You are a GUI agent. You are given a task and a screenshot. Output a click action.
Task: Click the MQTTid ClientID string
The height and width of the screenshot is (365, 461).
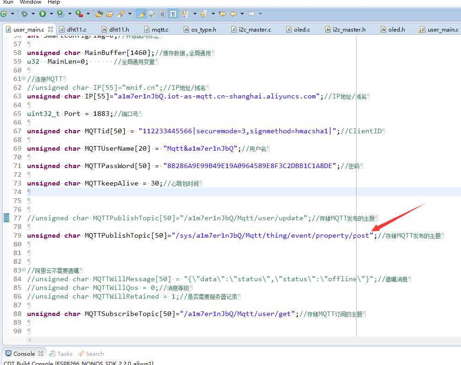coord(237,131)
